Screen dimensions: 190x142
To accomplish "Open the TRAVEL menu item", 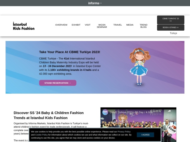I will [117, 25].
